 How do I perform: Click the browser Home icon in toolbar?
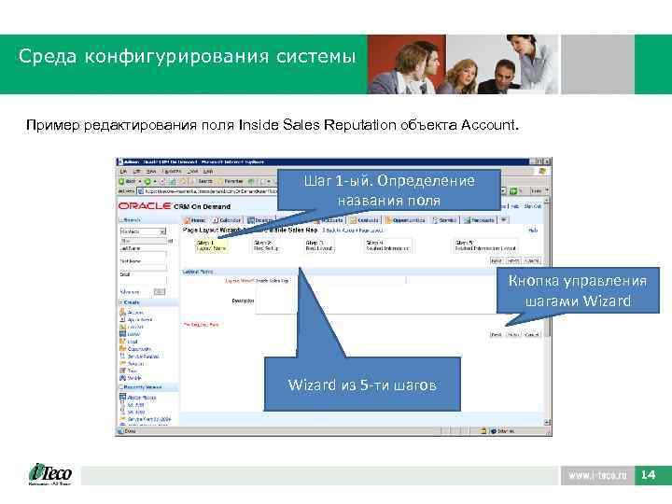(x=183, y=182)
